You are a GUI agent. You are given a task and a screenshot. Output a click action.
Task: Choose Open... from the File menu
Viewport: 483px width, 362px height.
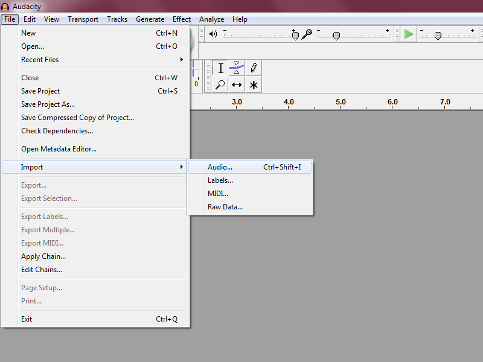(x=95, y=46)
